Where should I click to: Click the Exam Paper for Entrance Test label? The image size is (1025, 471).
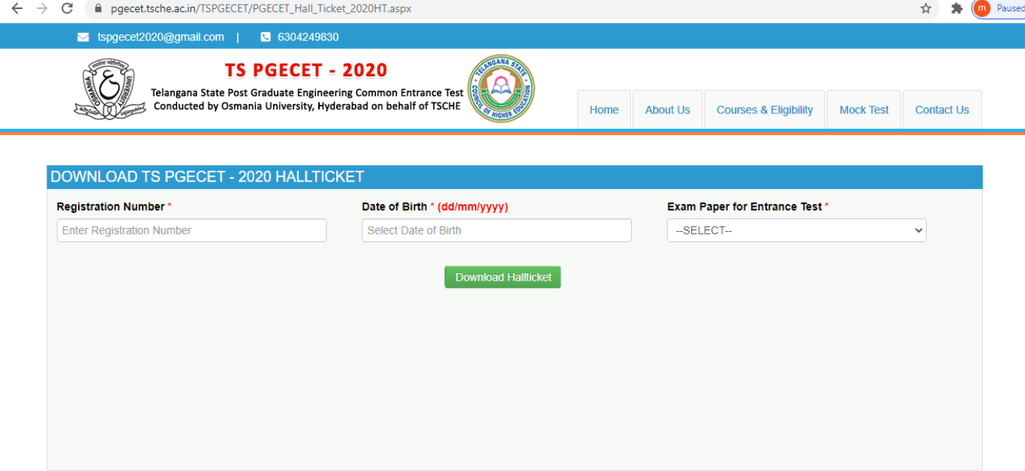click(x=744, y=206)
